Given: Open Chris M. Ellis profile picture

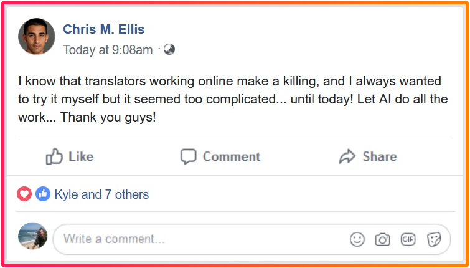Looking at the screenshot, I should point(37,36).
